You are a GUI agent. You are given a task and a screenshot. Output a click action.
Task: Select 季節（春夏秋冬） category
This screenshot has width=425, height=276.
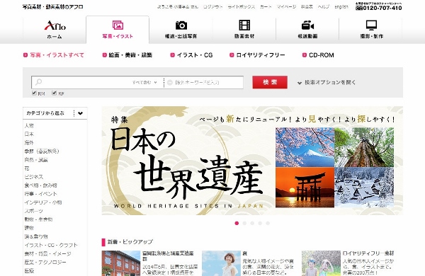coord(42,151)
